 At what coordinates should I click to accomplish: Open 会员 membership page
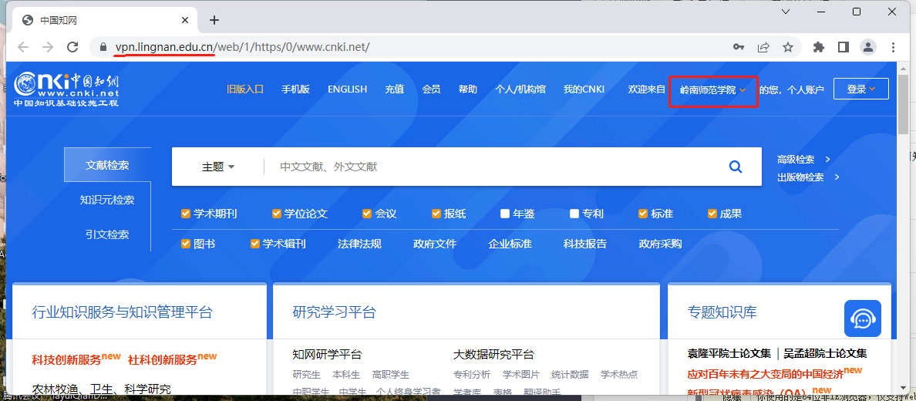click(x=431, y=89)
